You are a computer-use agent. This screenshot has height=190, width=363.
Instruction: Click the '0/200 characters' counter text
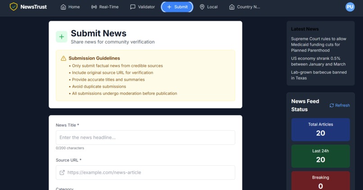click(x=70, y=148)
